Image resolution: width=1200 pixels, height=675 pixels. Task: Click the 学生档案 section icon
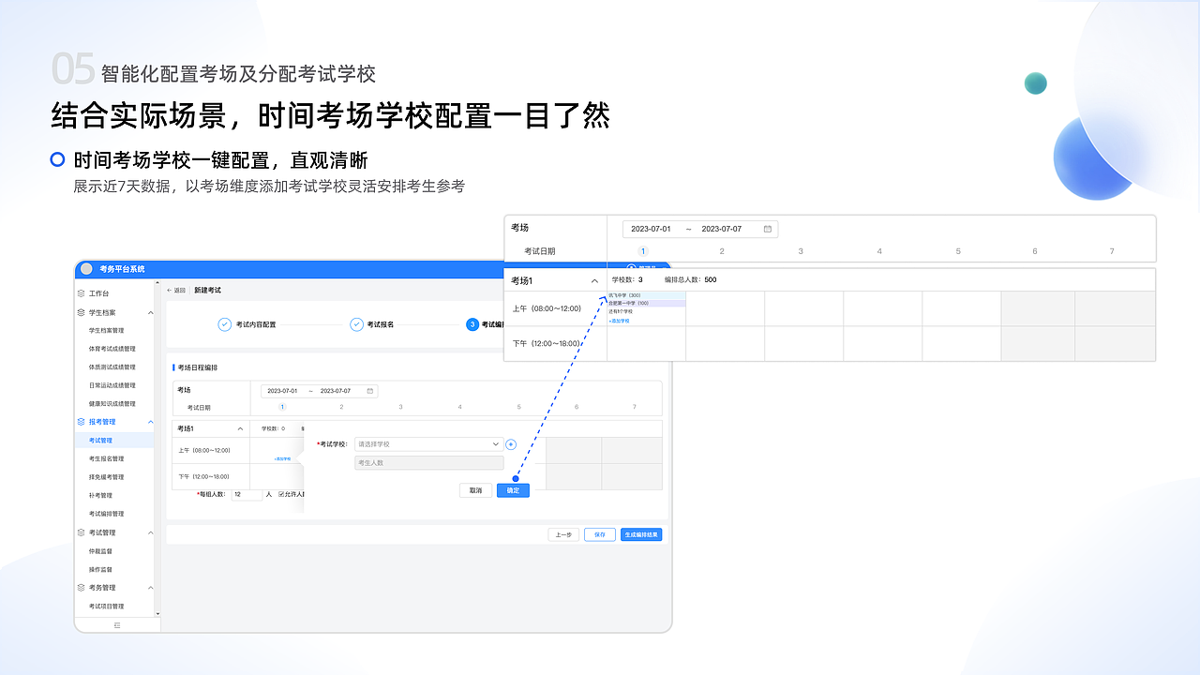pyautogui.click(x=82, y=310)
